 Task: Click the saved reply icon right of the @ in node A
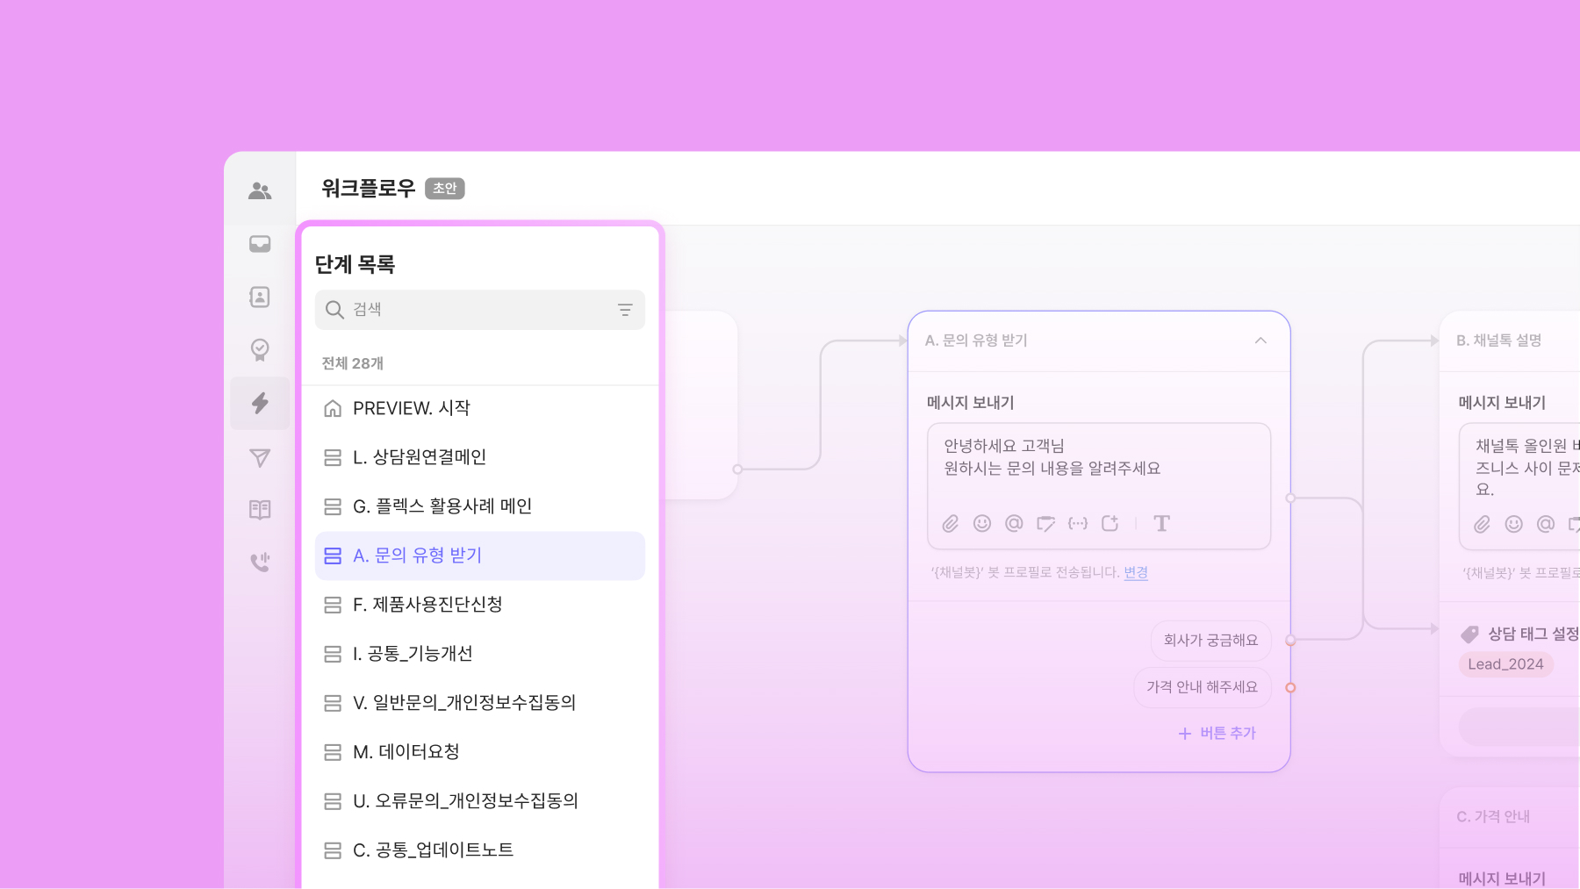pos(1045,524)
